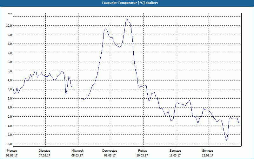The width and height of the screenshot is (254, 159).
Task: Click the y-axis value '1,0'
Action: coord(10,107)
